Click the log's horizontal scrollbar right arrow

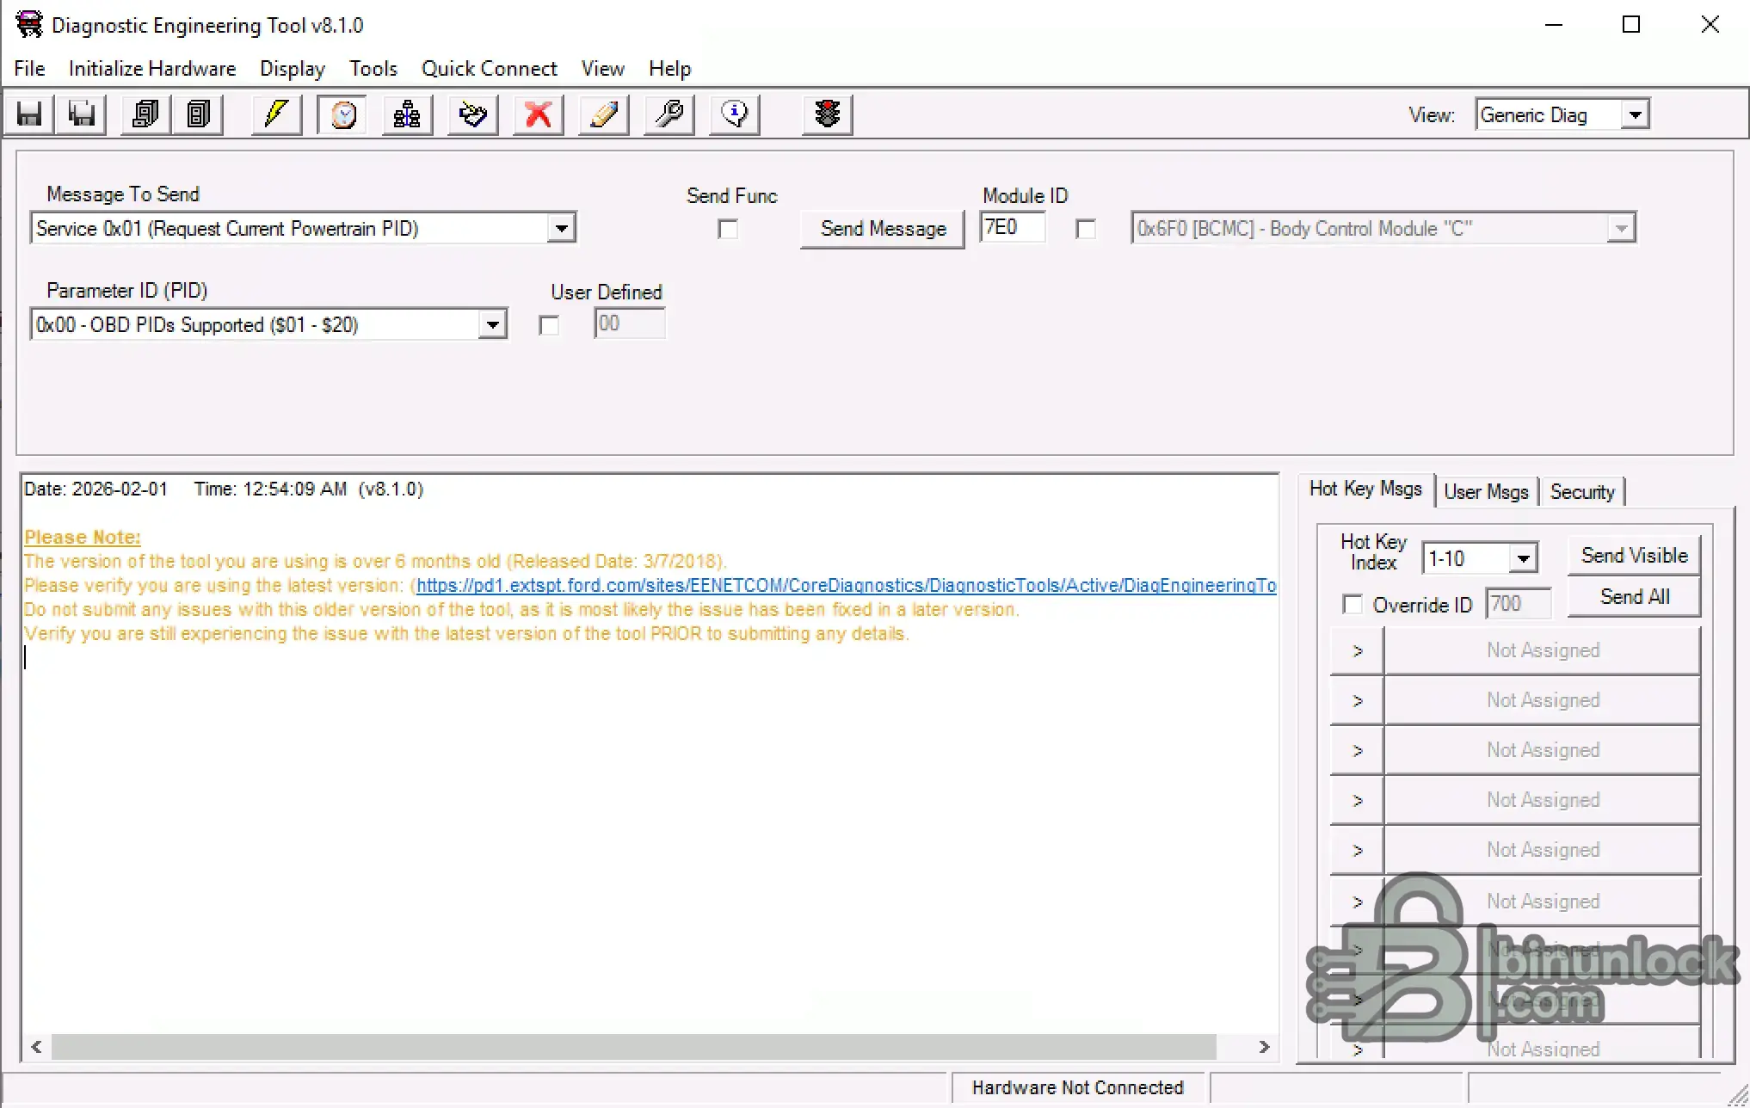tap(1264, 1047)
